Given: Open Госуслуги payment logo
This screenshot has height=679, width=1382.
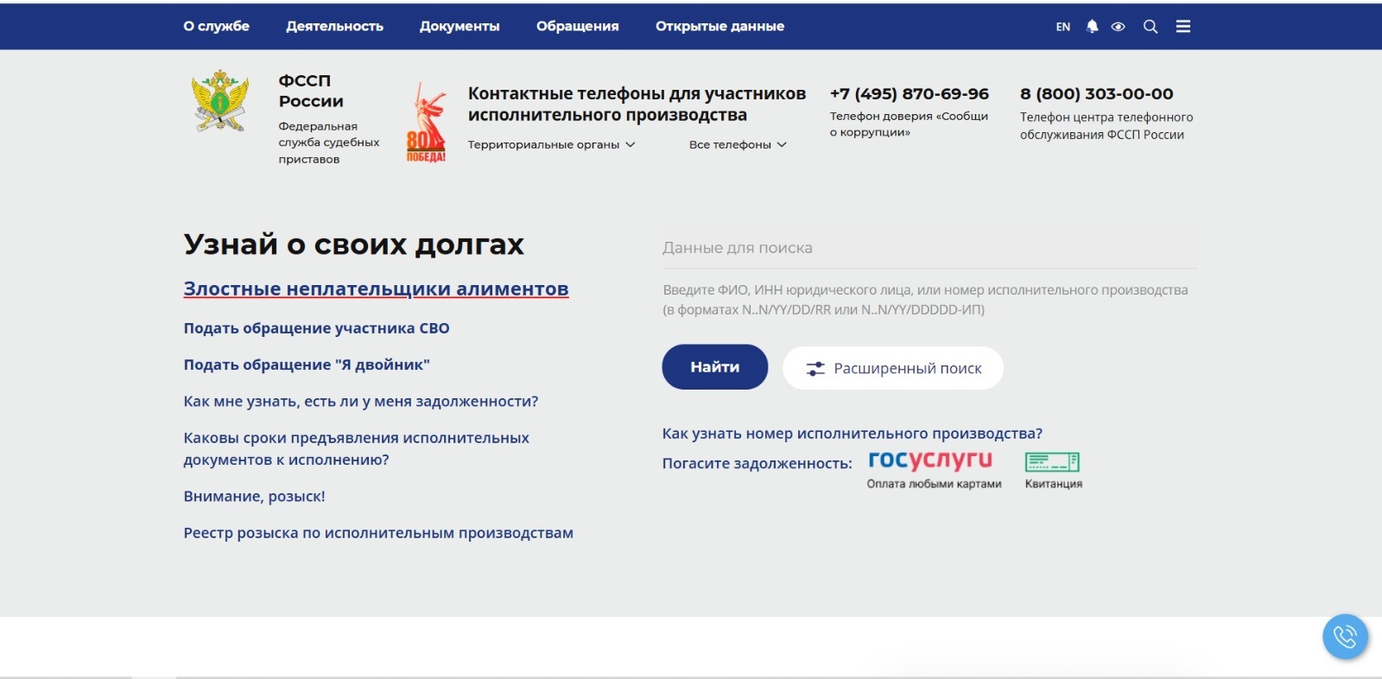Looking at the screenshot, I should 930,460.
